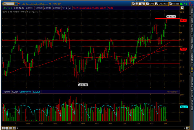Viewport: 194px width, 130px height.
Task: Click the C: 89.32 close value
Action: click(57, 8)
